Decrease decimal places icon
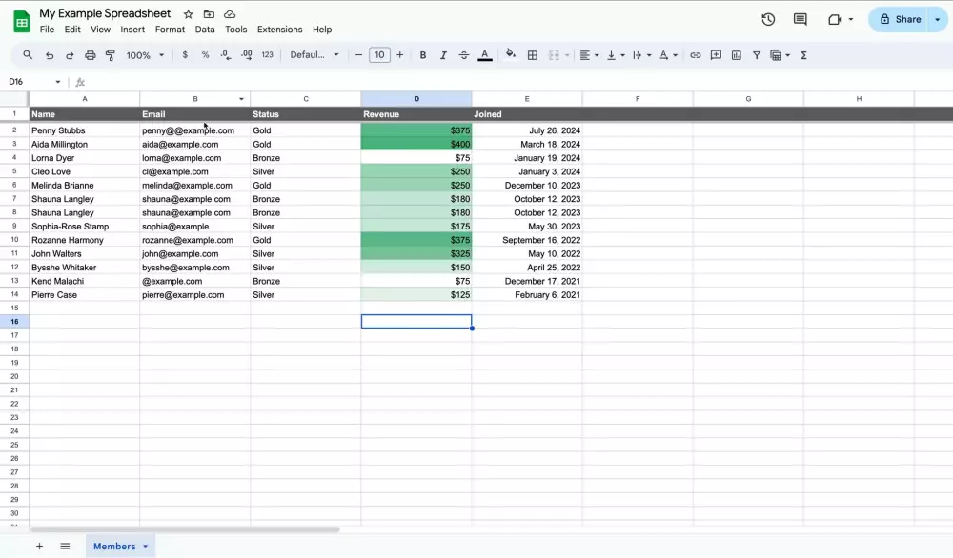 226,55
